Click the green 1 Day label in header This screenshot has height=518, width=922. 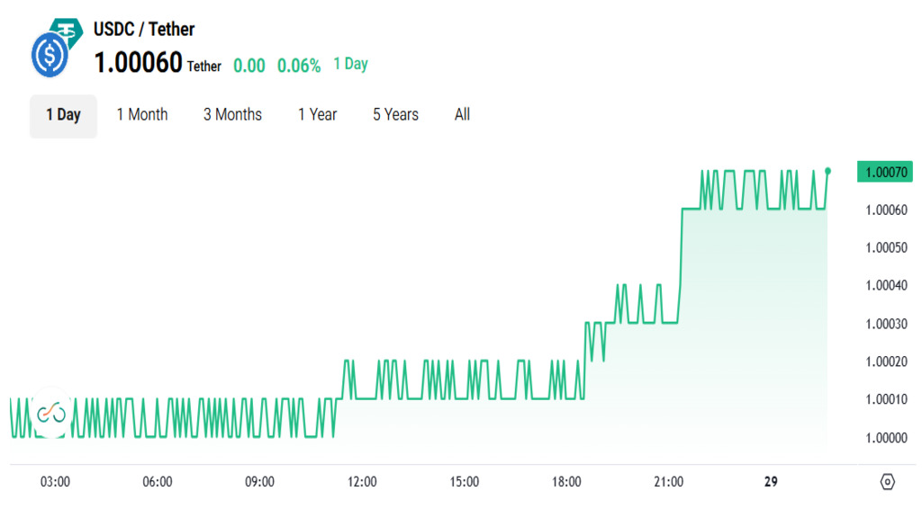coord(350,64)
